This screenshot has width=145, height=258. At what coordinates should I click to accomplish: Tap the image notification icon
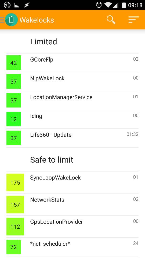coord(17,5)
